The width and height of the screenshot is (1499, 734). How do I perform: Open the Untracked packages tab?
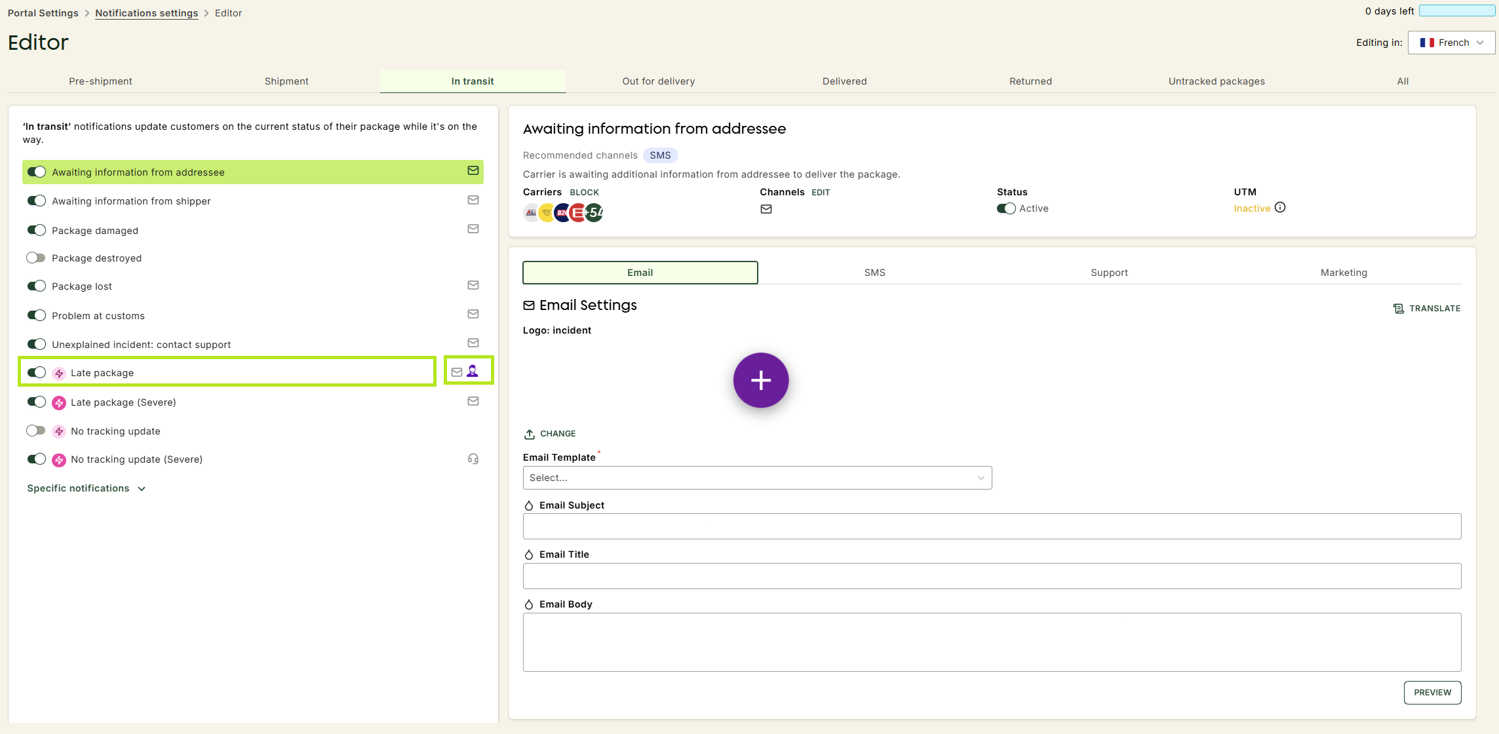[x=1217, y=81]
